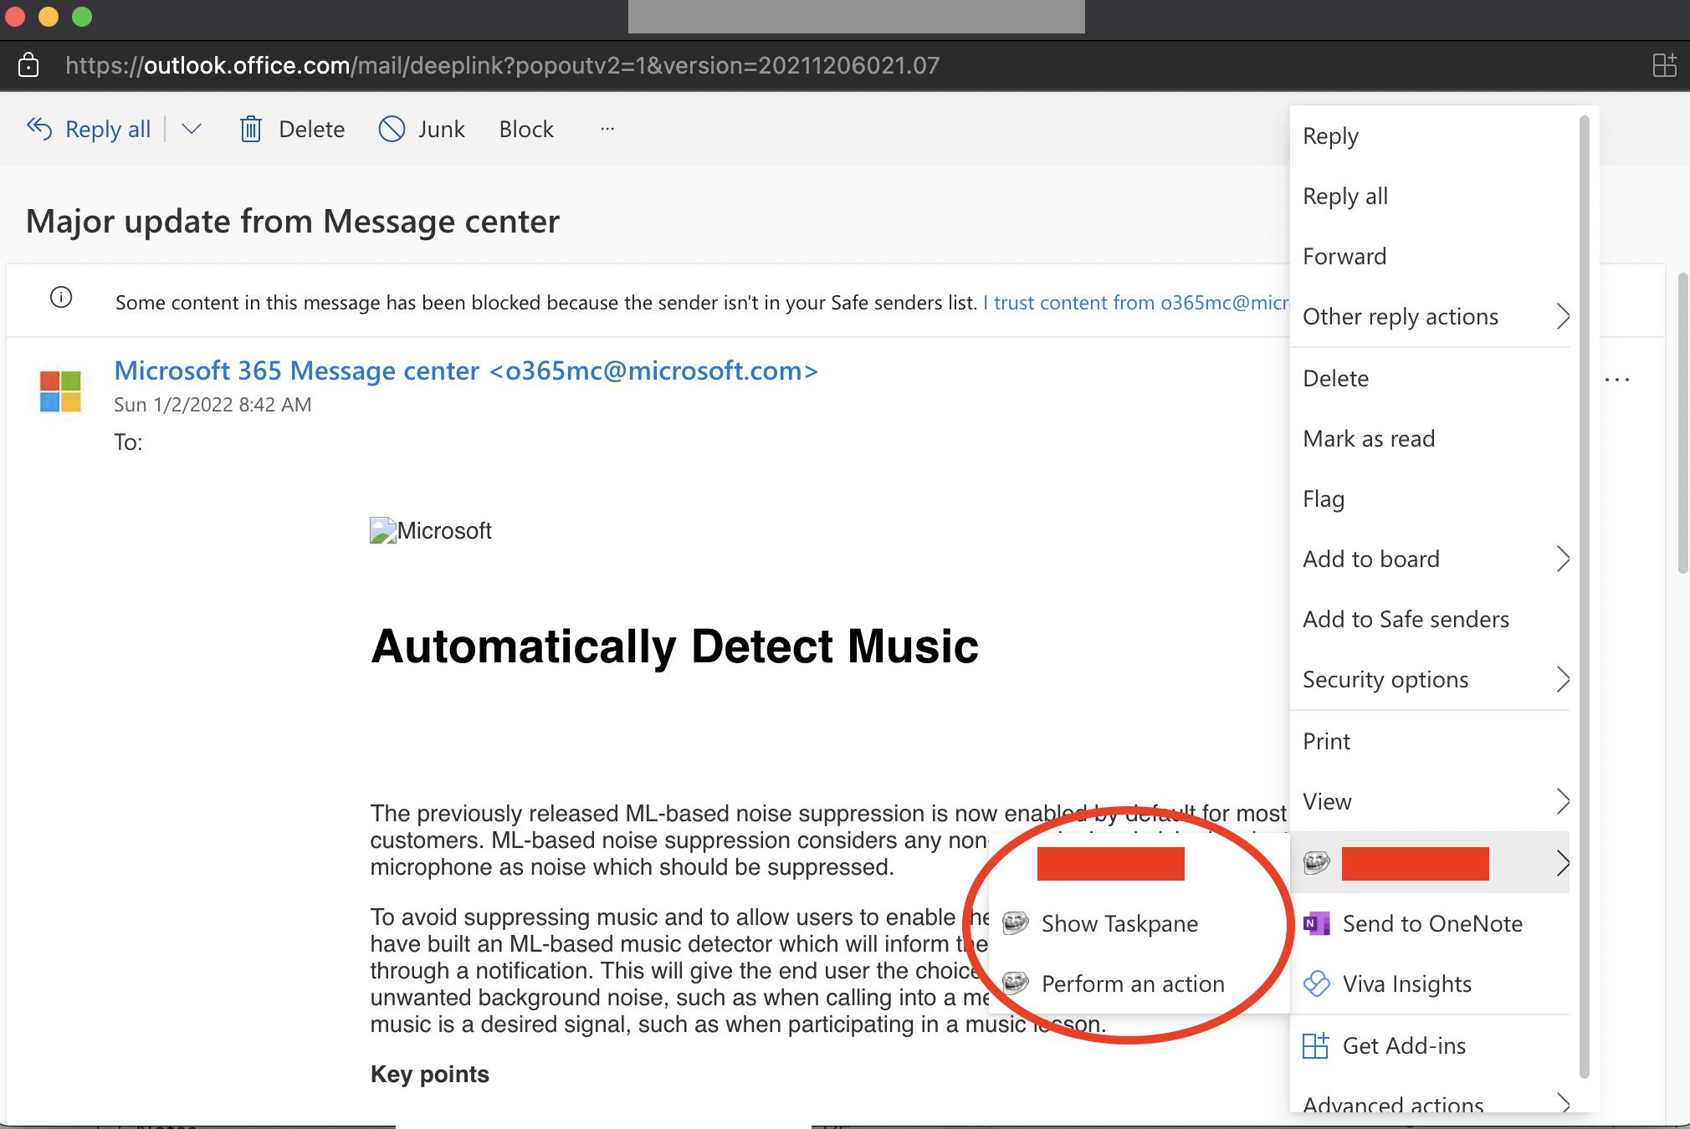Screen dimensions: 1690x1129
Task: Choose Show Taskpane in submenu
Action: (1119, 923)
